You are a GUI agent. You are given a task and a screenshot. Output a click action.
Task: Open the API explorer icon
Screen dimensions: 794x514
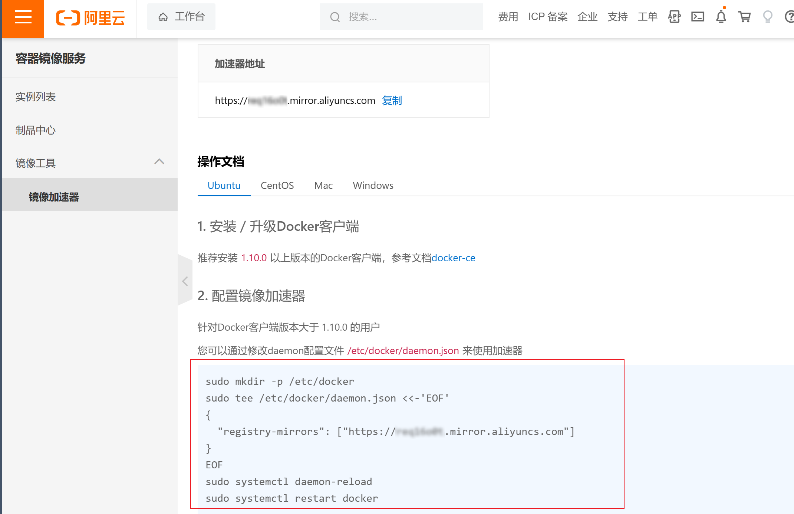coord(674,17)
